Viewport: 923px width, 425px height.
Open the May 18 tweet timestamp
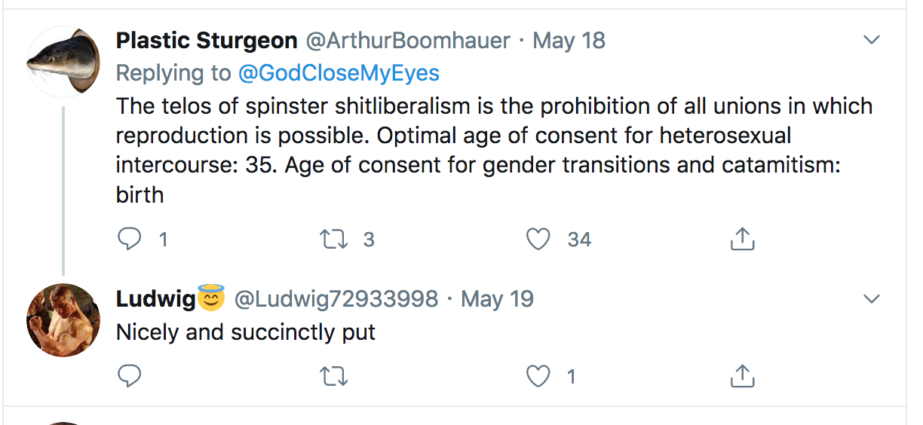pyautogui.click(x=569, y=40)
